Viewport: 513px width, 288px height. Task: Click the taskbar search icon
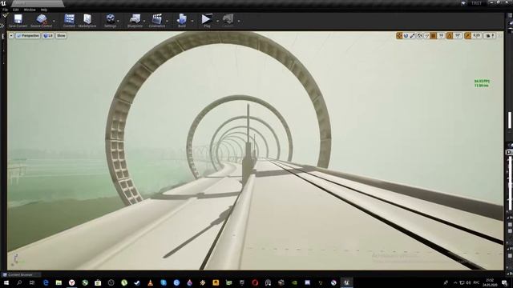tap(19, 282)
